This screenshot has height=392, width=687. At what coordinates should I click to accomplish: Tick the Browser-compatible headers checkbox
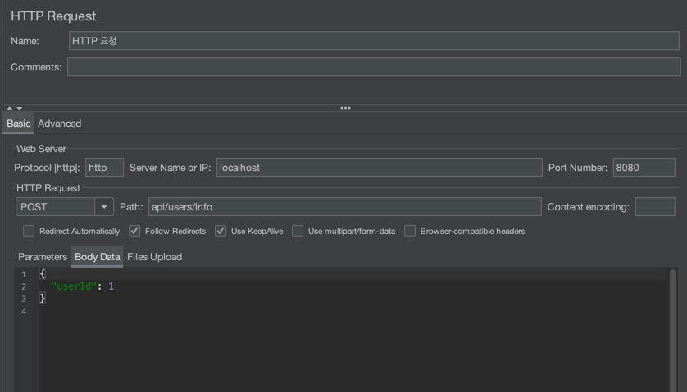coord(410,231)
